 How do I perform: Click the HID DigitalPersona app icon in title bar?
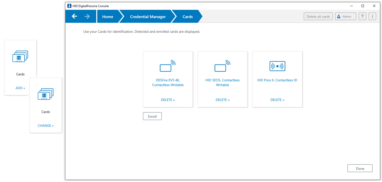coord(69,6)
